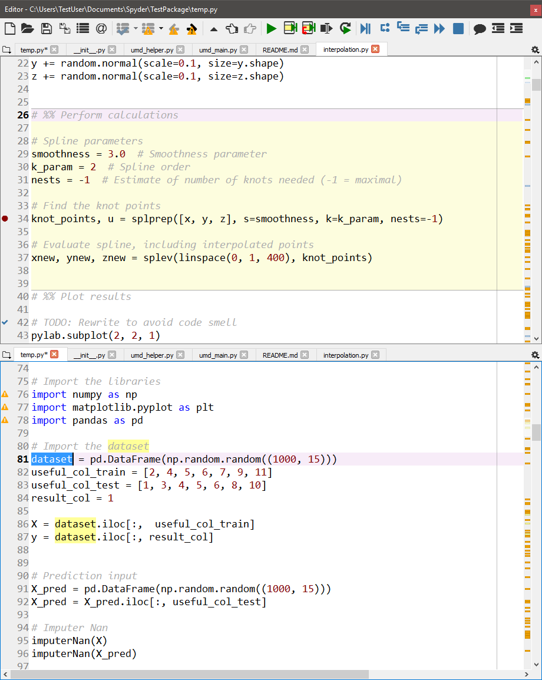
Task: Click upper pane scroll down arrow
Action: (536, 338)
